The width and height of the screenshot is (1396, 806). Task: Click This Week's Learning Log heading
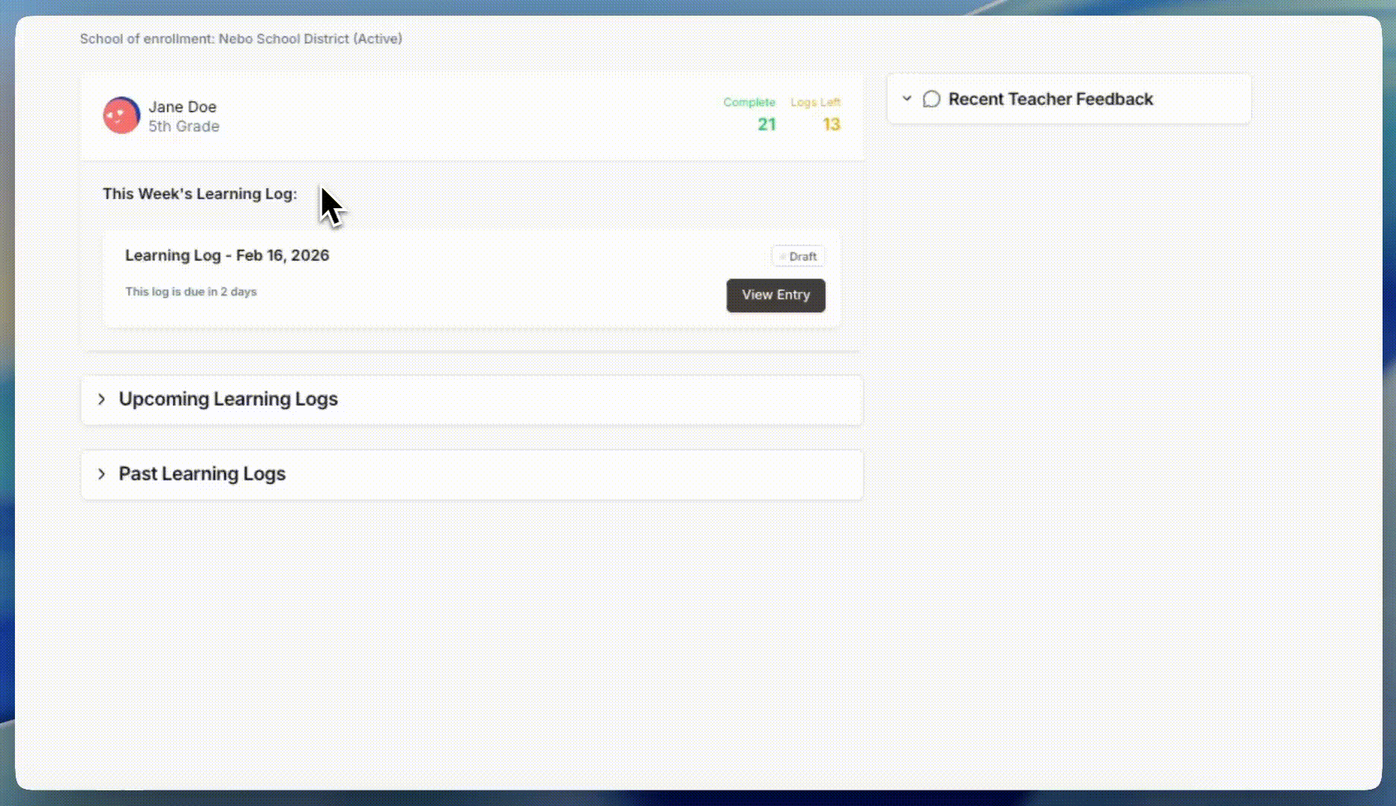pyautogui.click(x=199, y=194)
